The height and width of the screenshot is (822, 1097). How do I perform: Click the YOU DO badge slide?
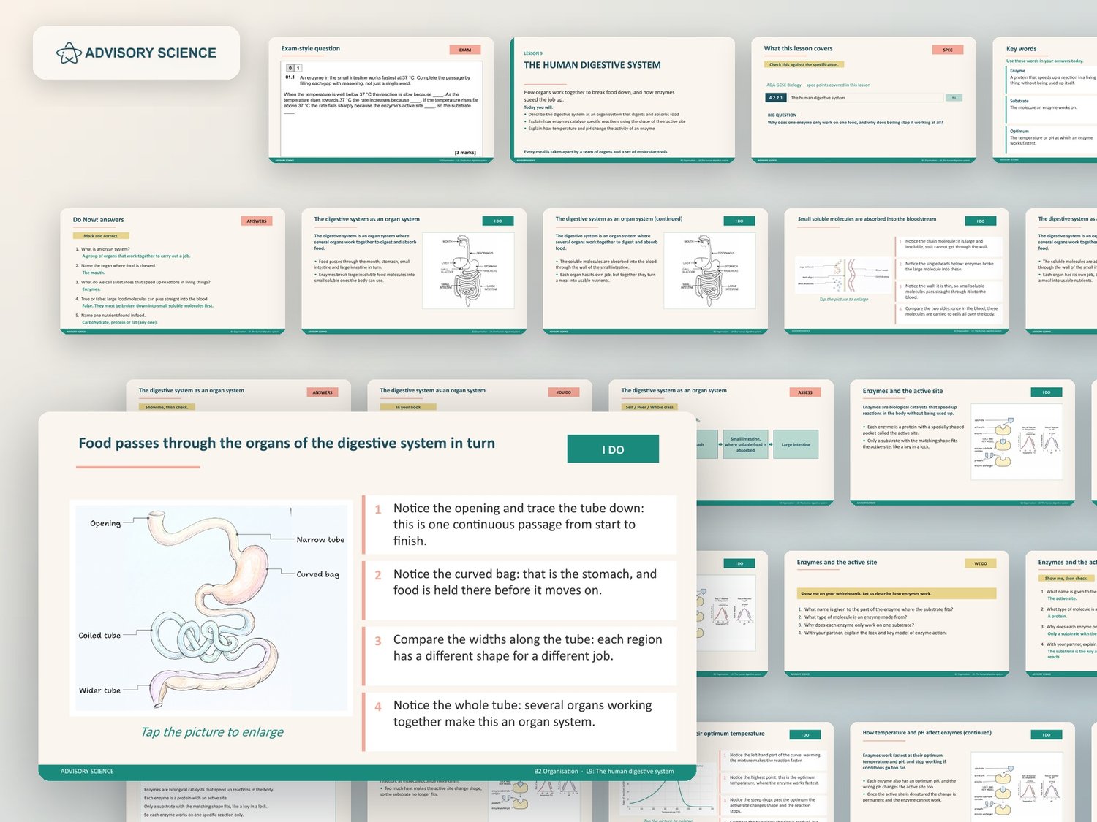[x=564, y=392]
